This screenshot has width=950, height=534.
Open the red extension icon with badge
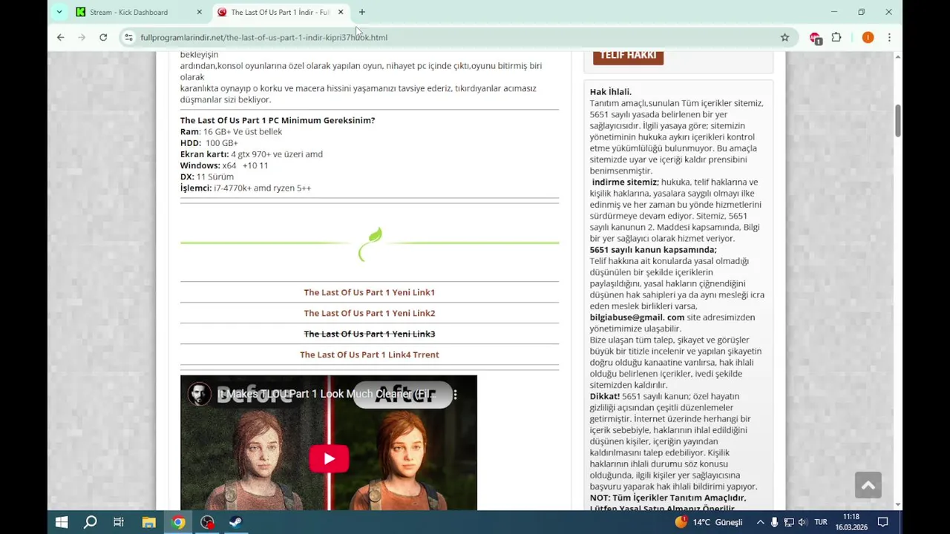pyautogui.click(x=815, y=38)
